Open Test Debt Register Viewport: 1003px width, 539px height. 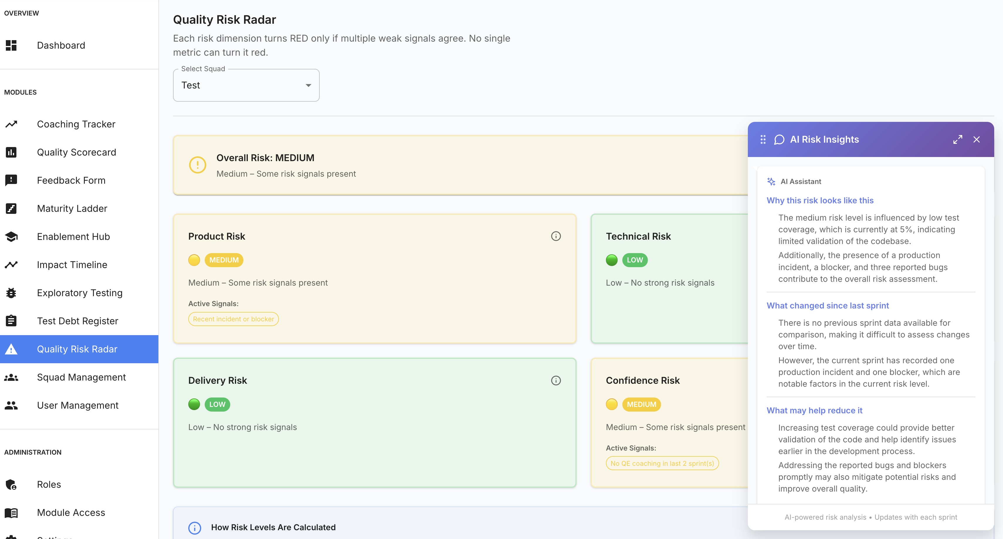(79, 321)
